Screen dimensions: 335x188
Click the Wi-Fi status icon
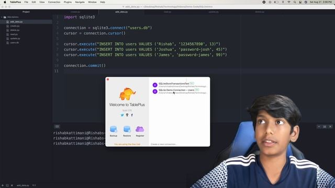point(289,2)
